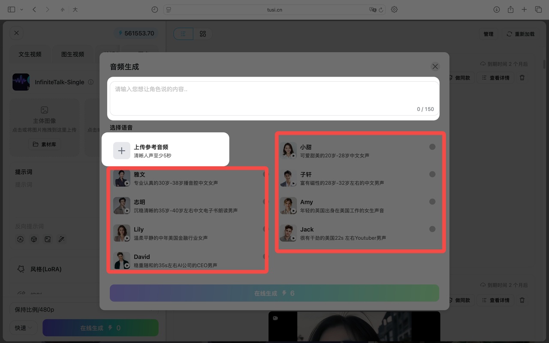Open the Safari tab overview icon
The width and height of the screenshot is (549, 343).
point(538,9)
